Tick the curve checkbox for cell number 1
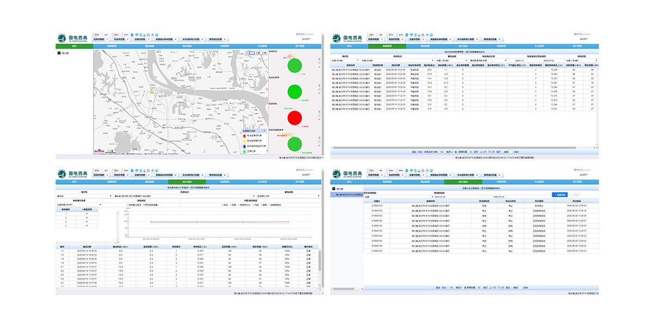654x327 pixels. (88, 214)
